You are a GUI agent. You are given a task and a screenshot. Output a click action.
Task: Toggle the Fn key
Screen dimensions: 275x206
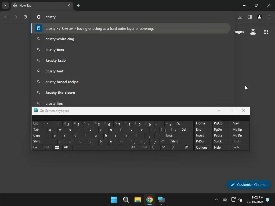coord(37,147)
